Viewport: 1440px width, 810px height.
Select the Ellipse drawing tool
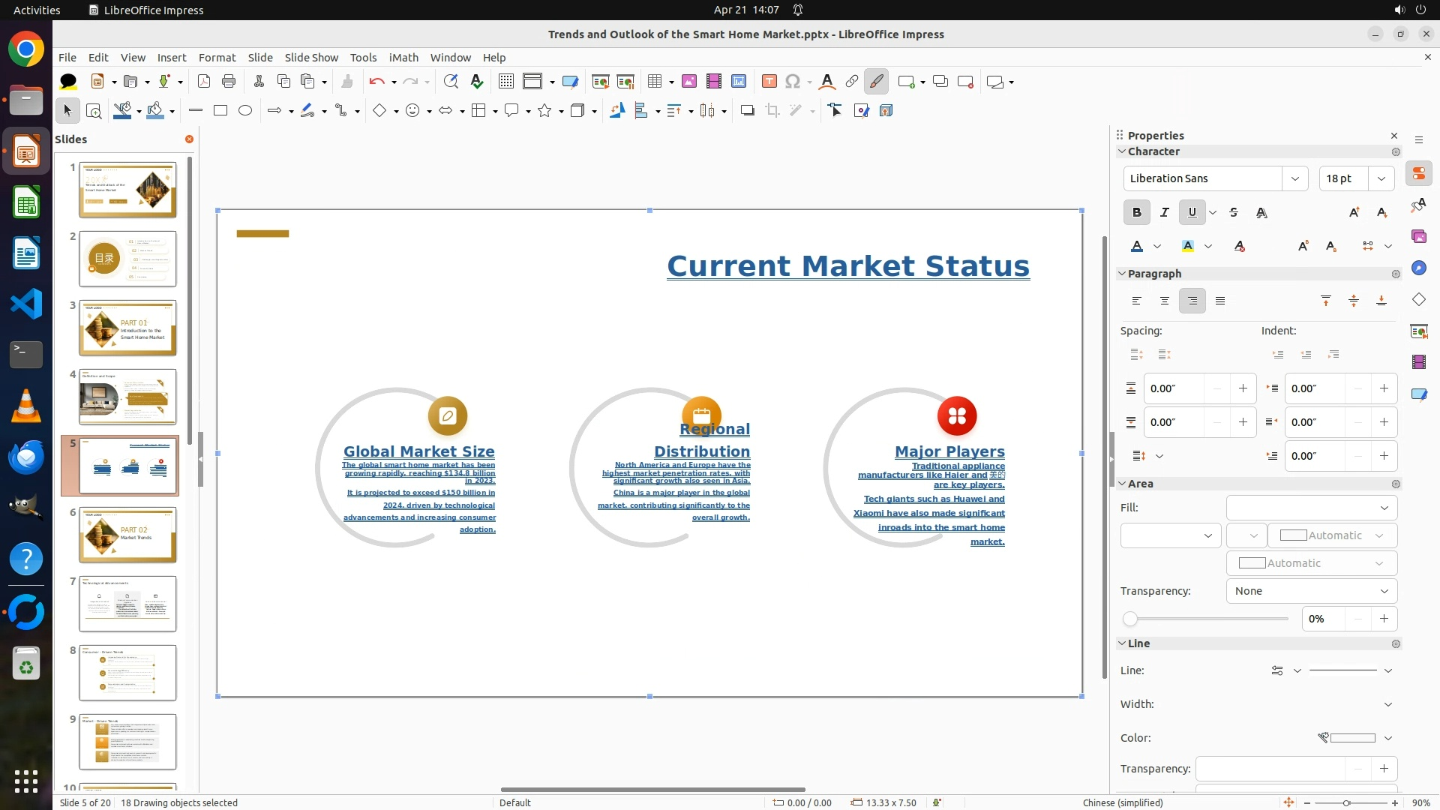coord(245,111)
